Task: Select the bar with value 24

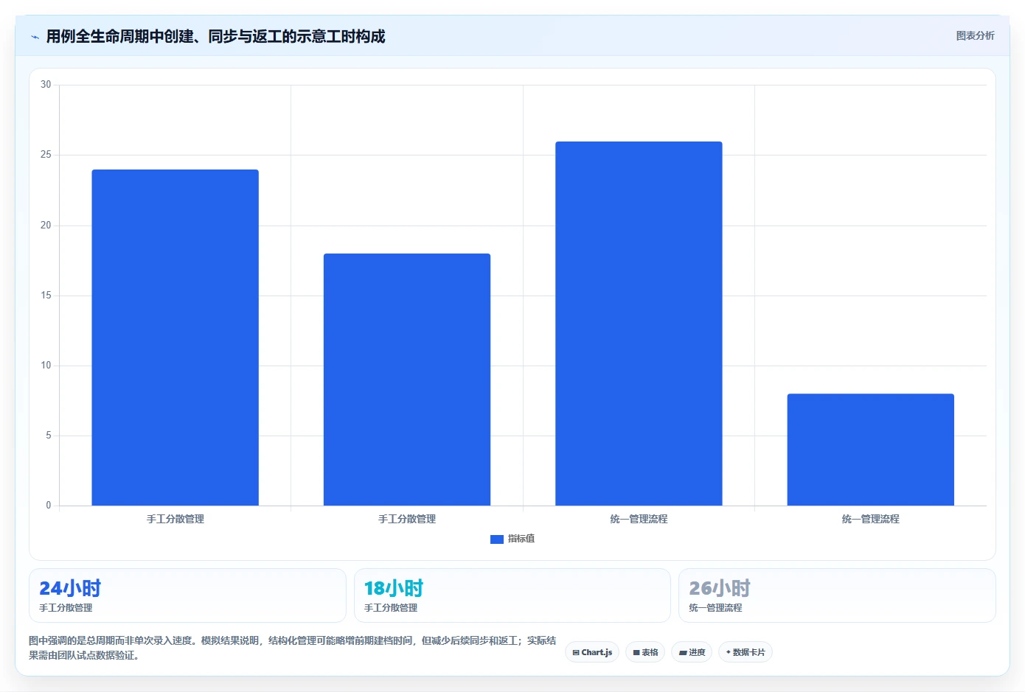Action: tap(175, 338)
